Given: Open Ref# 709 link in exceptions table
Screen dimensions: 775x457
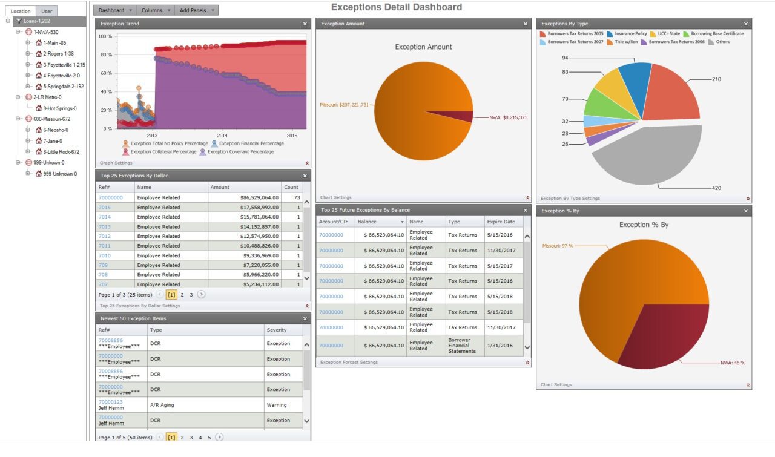Looking at the screenshot, I should [x=103, y=265].
